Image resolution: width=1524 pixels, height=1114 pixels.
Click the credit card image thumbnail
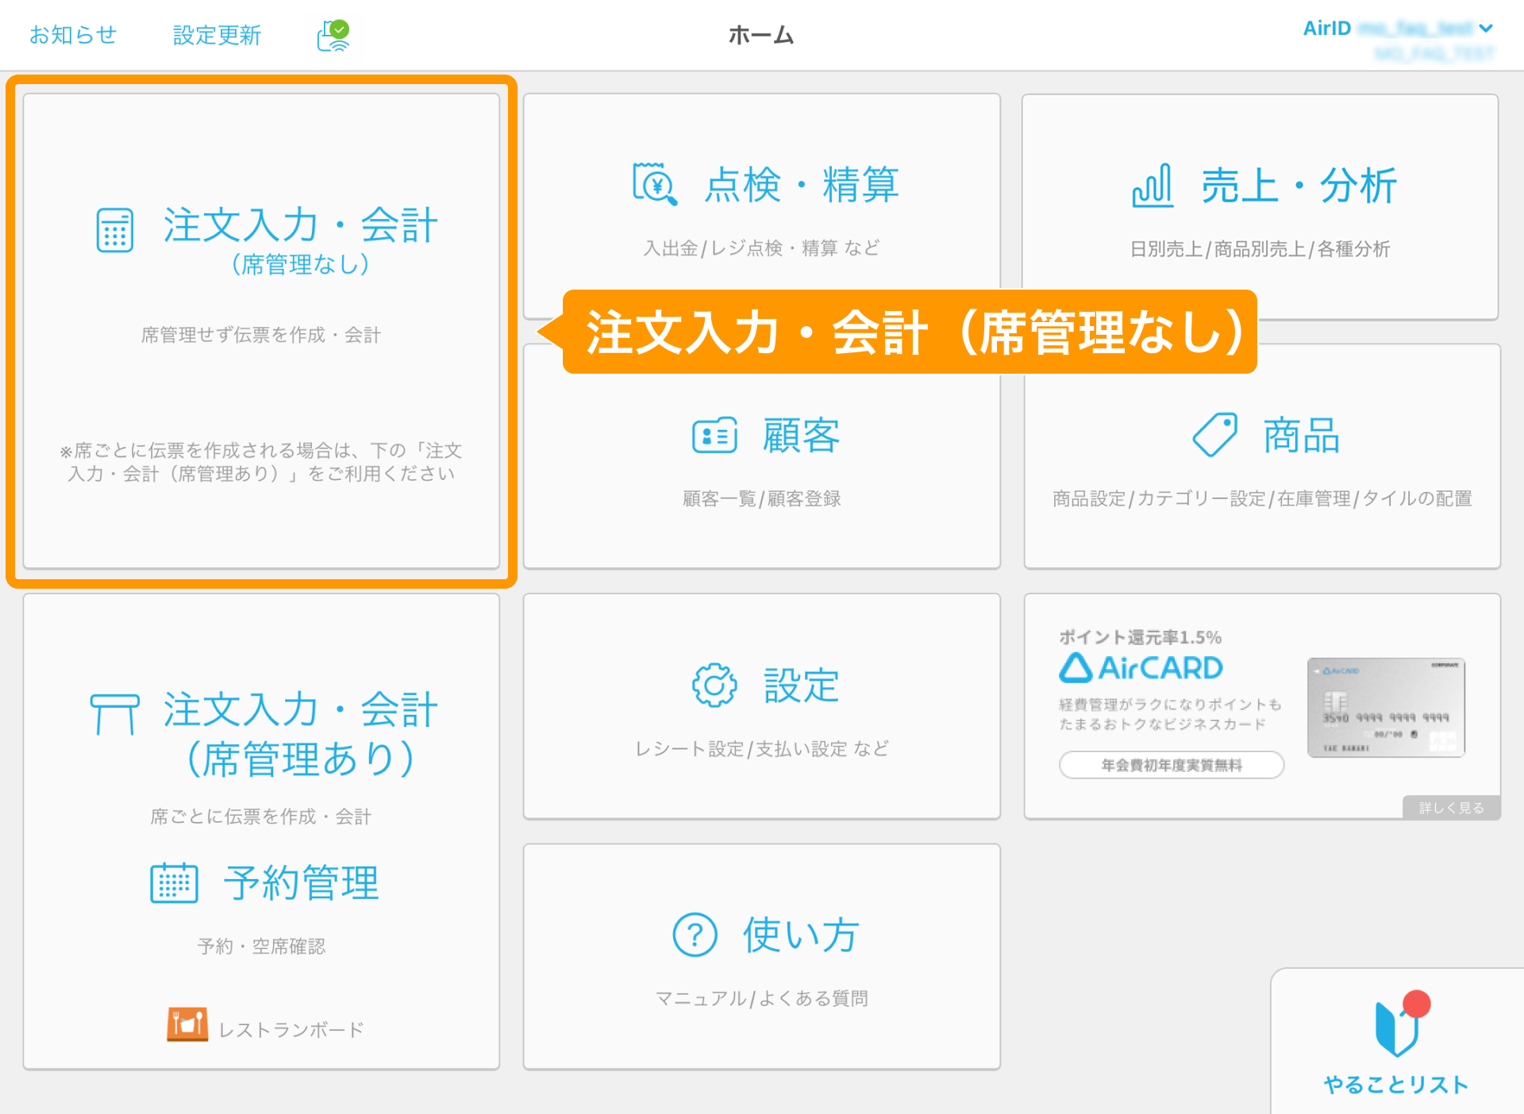[1386, 707]
